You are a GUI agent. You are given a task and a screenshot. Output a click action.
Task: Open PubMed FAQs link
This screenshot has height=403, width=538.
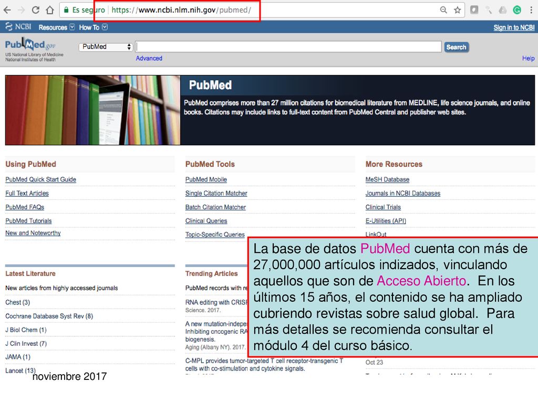tap(25, 207)
